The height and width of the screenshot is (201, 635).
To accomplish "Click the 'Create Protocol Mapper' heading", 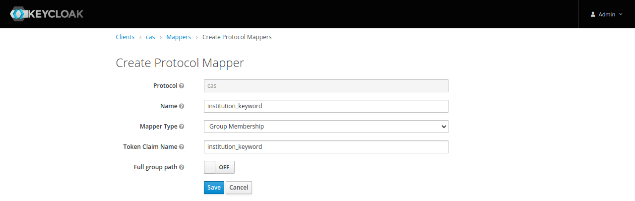I will (180, 63).
